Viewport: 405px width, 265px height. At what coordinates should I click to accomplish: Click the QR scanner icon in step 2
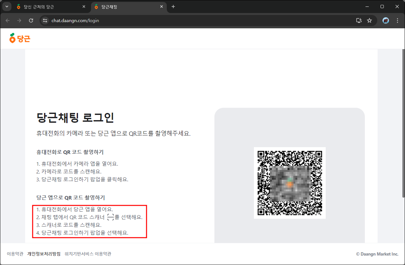[x=111, y=217]
